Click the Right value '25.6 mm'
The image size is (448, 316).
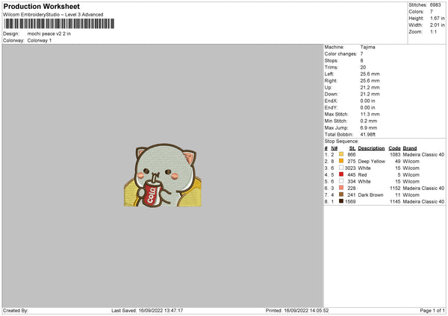[370, 80]
